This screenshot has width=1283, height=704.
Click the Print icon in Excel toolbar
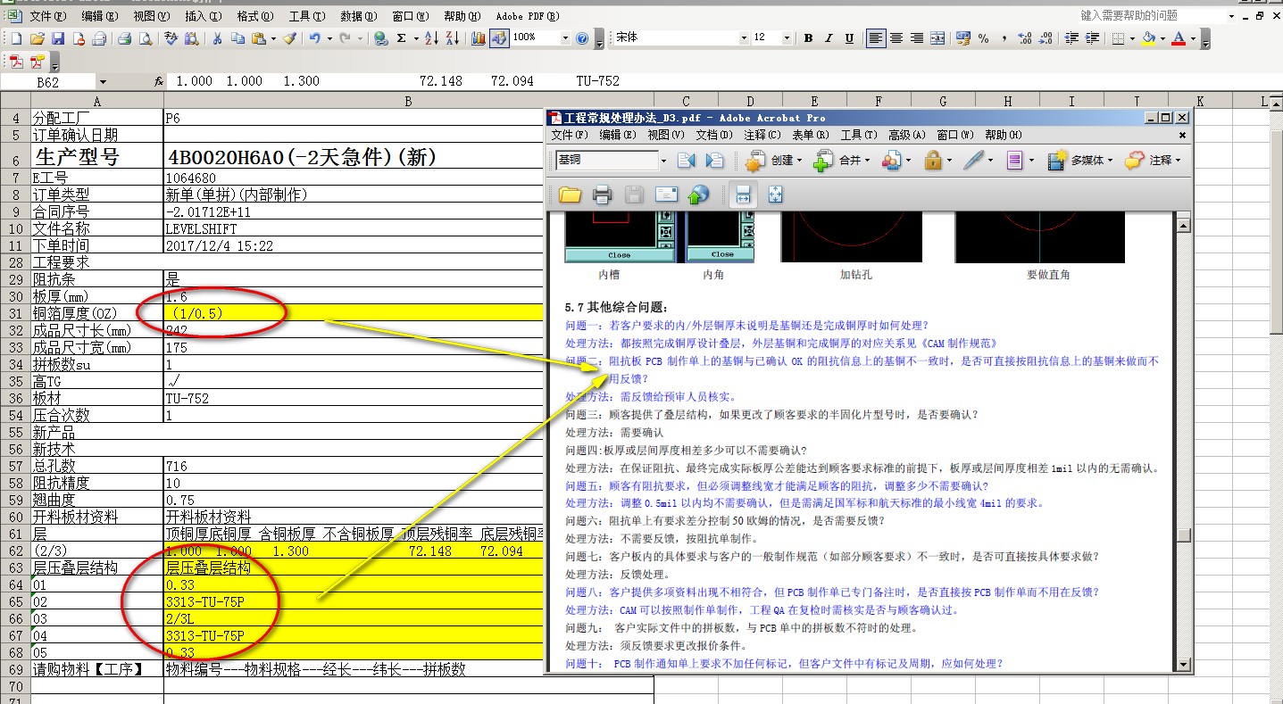(124, 38)
